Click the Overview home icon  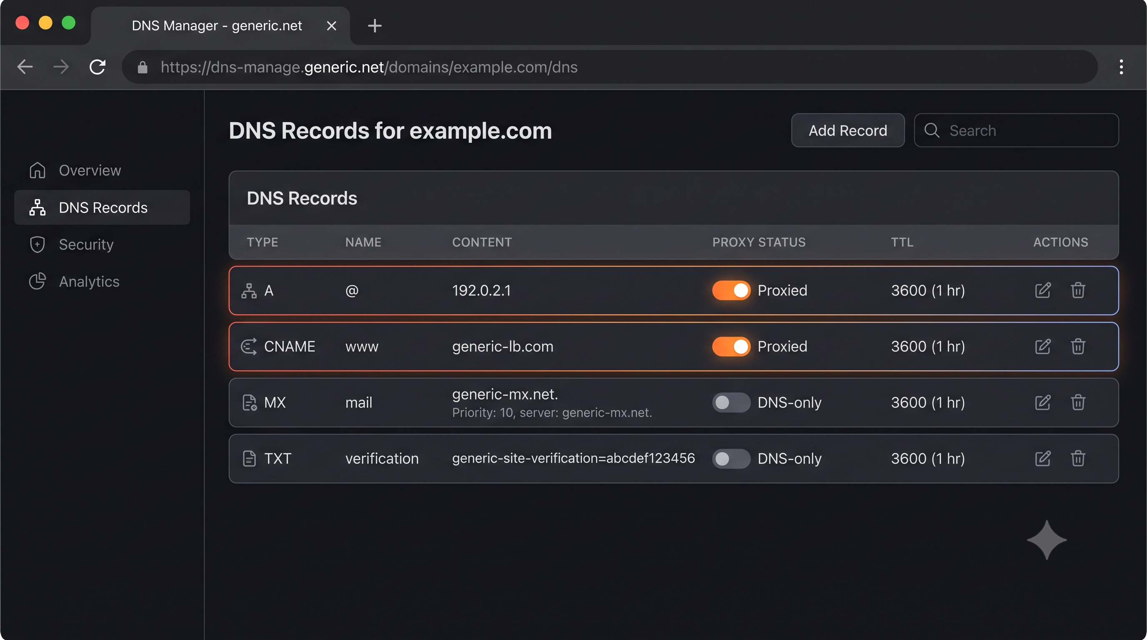[38, 170]
